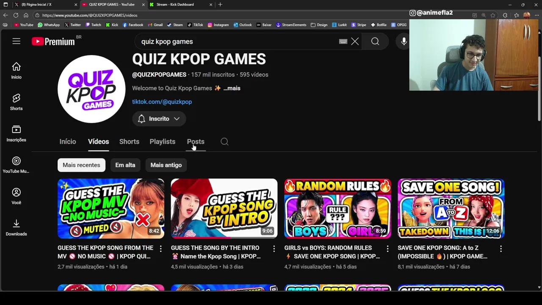Start voice search with the microphone

[404, 42]
